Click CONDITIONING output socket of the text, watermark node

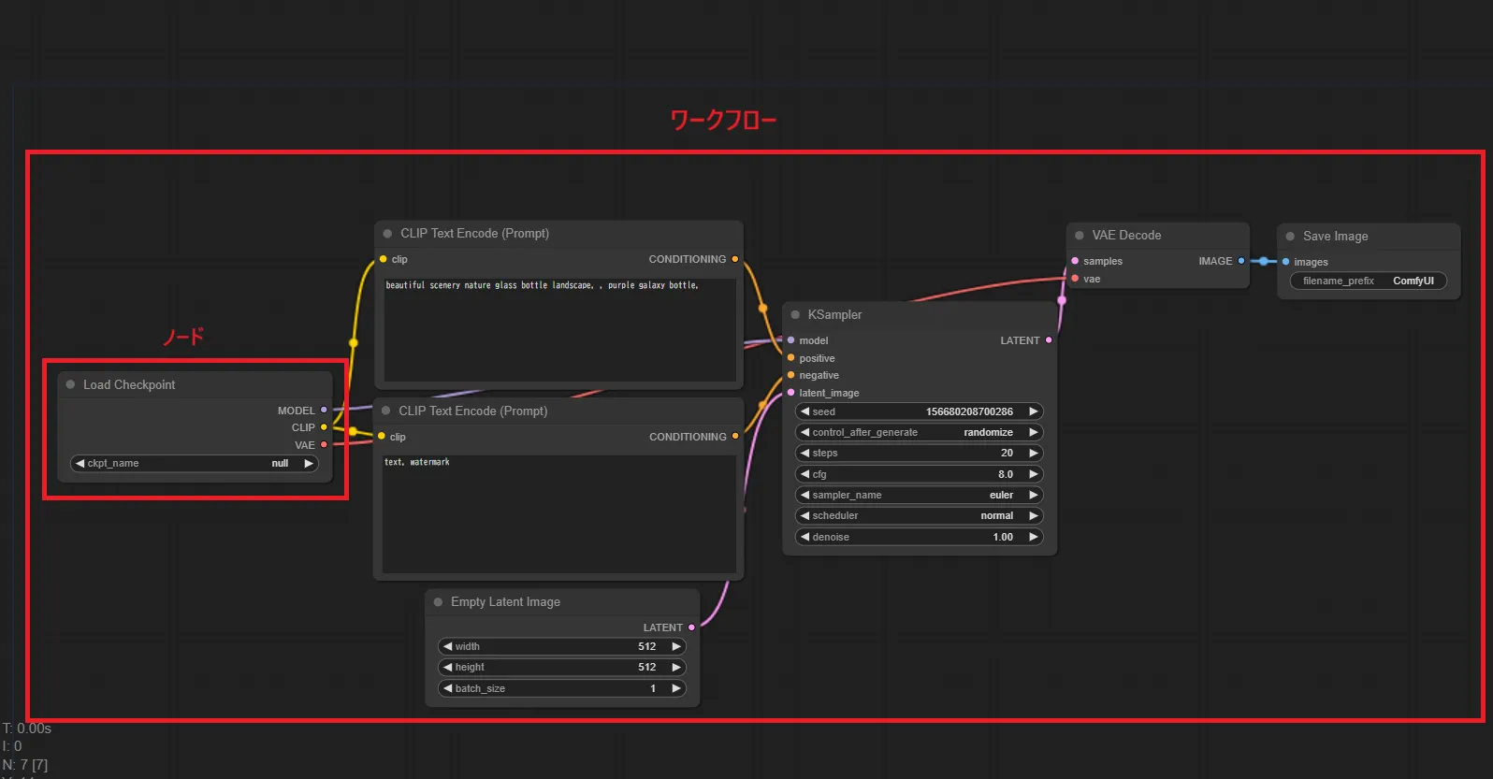click(734, 436)
